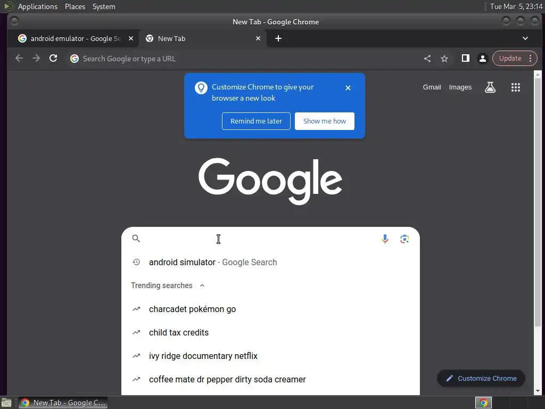
Task: Close the New Tab tab
Action: click(258, 38)
